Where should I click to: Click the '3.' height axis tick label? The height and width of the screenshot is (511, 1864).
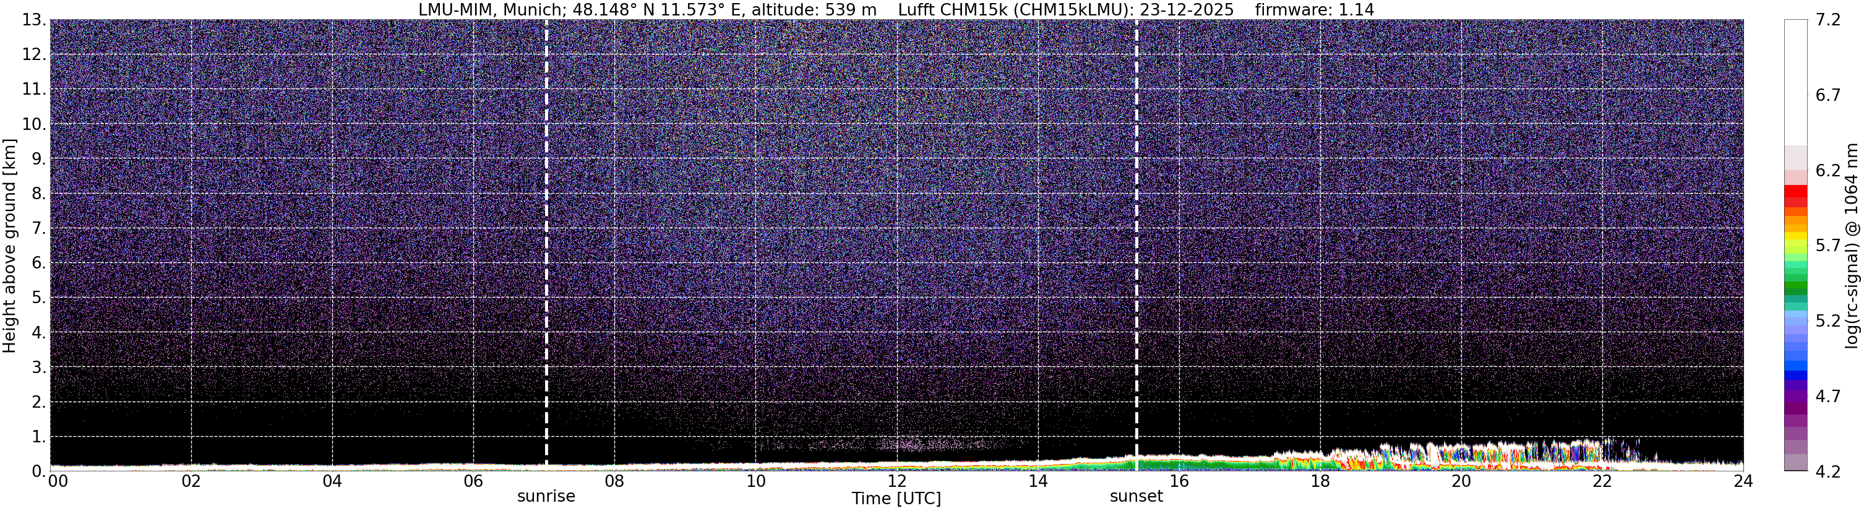[x=38, y=367]
